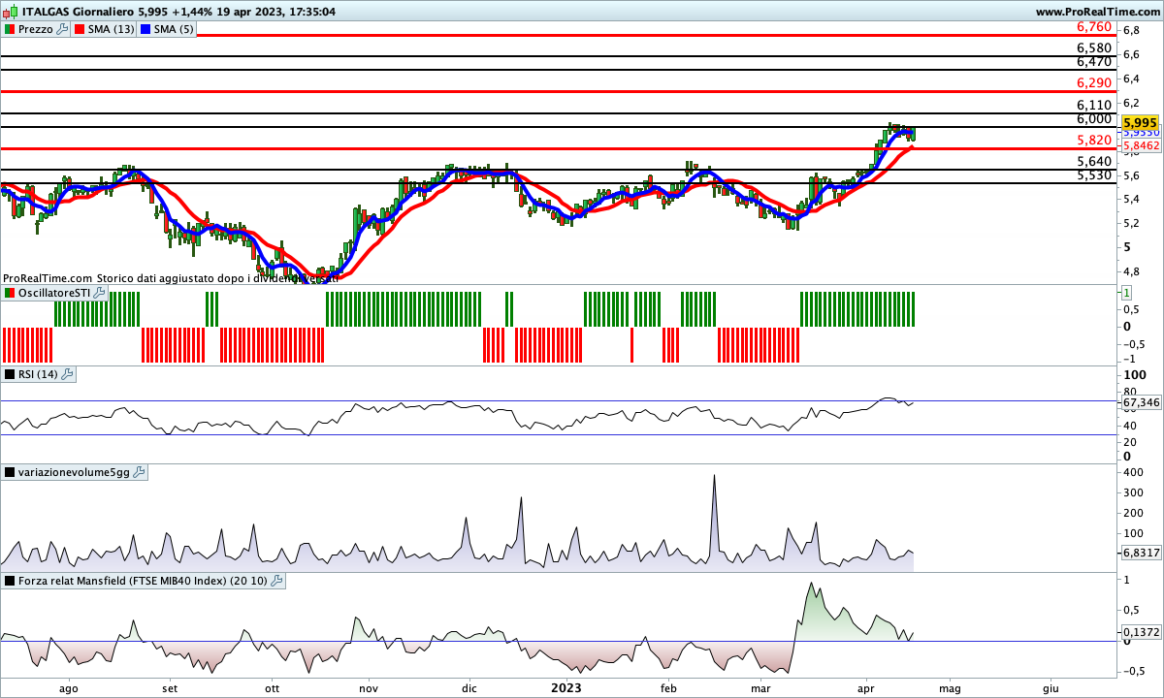
Task: Click the 'set' month label on time axis
Action: [x=170, y=688]
